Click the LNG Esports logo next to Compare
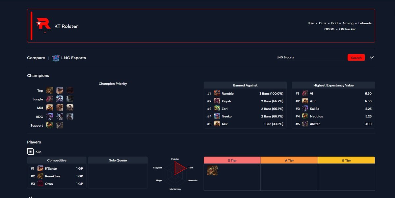395x198 pixels. [56, 58]
